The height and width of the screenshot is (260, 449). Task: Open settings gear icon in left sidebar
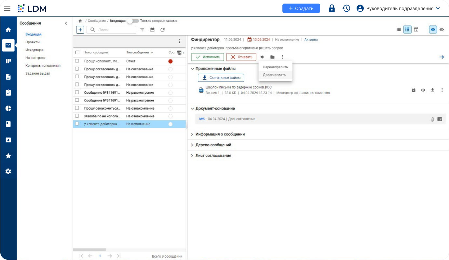[8, 171]
